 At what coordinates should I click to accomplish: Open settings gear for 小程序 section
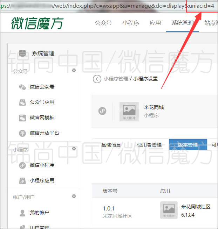pyautogui.click(x=74, y=149)
